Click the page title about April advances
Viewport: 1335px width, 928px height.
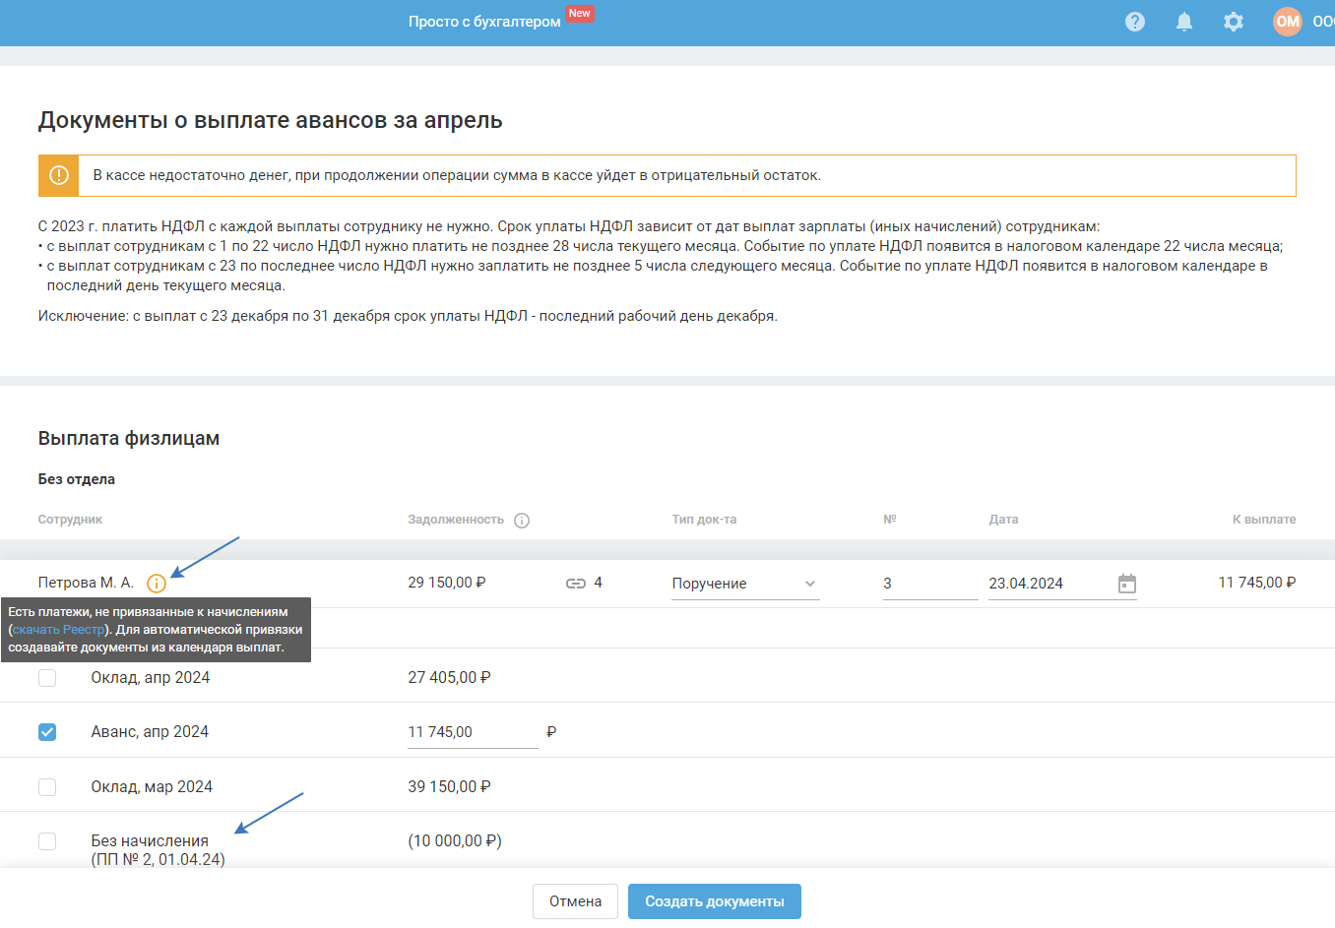tap(271, 120)
